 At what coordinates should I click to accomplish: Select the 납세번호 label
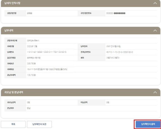(11, 52)
